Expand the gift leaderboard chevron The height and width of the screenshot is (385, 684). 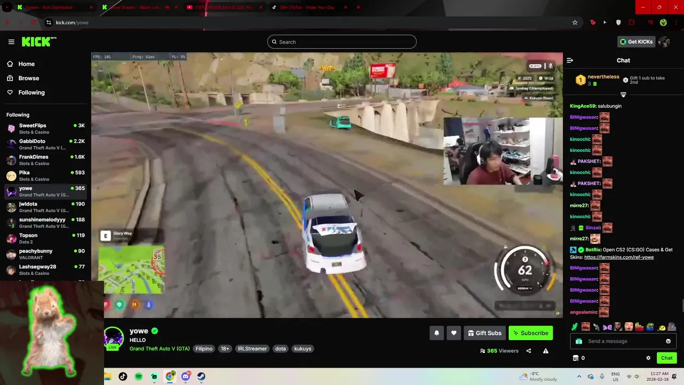click(x=623, y=95)
